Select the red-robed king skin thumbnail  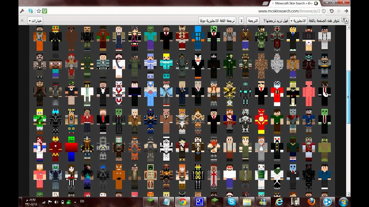(x=182, y=38)
